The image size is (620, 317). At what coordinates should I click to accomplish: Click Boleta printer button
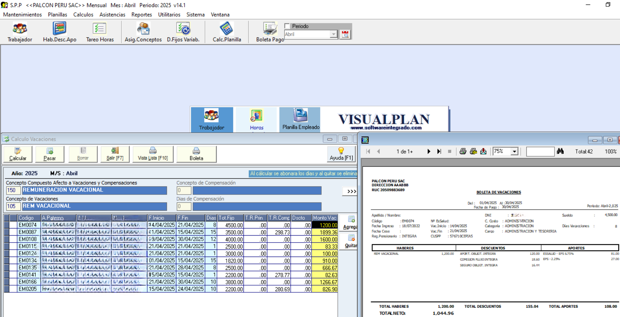(196, 154)
